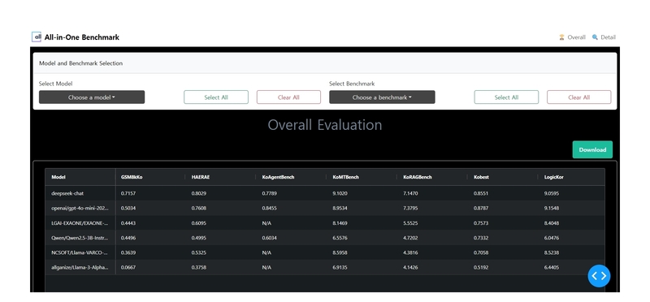Click GSM8kKo value 0.0667
This screenshot has width=650, height=302.
coord(128,267)
